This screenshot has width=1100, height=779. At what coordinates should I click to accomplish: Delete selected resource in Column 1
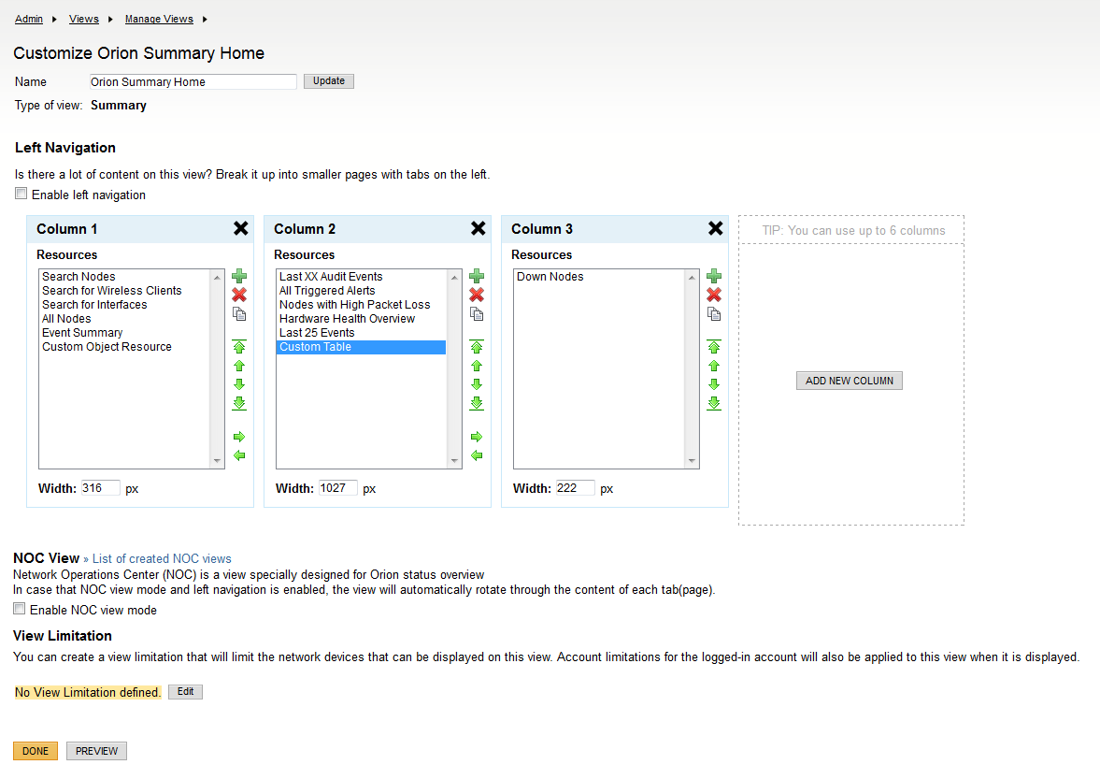click(239, 295)
